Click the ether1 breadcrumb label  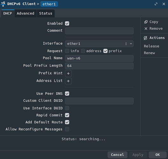(x=49, y=4)
